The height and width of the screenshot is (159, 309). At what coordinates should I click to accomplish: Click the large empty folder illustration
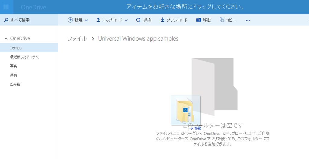215,87
